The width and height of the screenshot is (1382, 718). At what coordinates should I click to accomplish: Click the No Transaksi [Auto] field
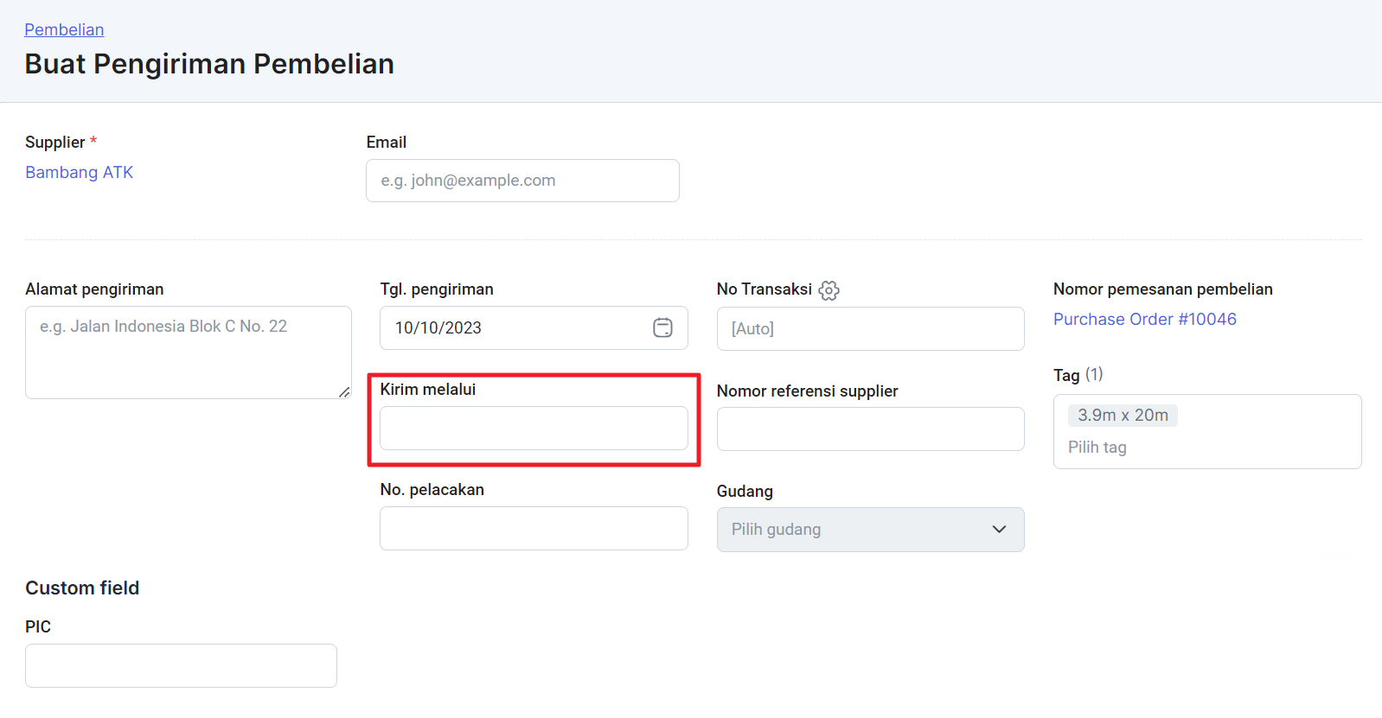click(x=869, y=328)
